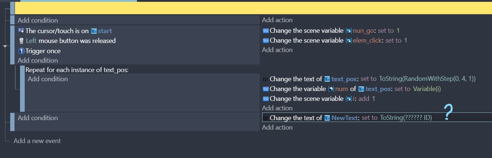Collapse the start click event arrow

5,47
